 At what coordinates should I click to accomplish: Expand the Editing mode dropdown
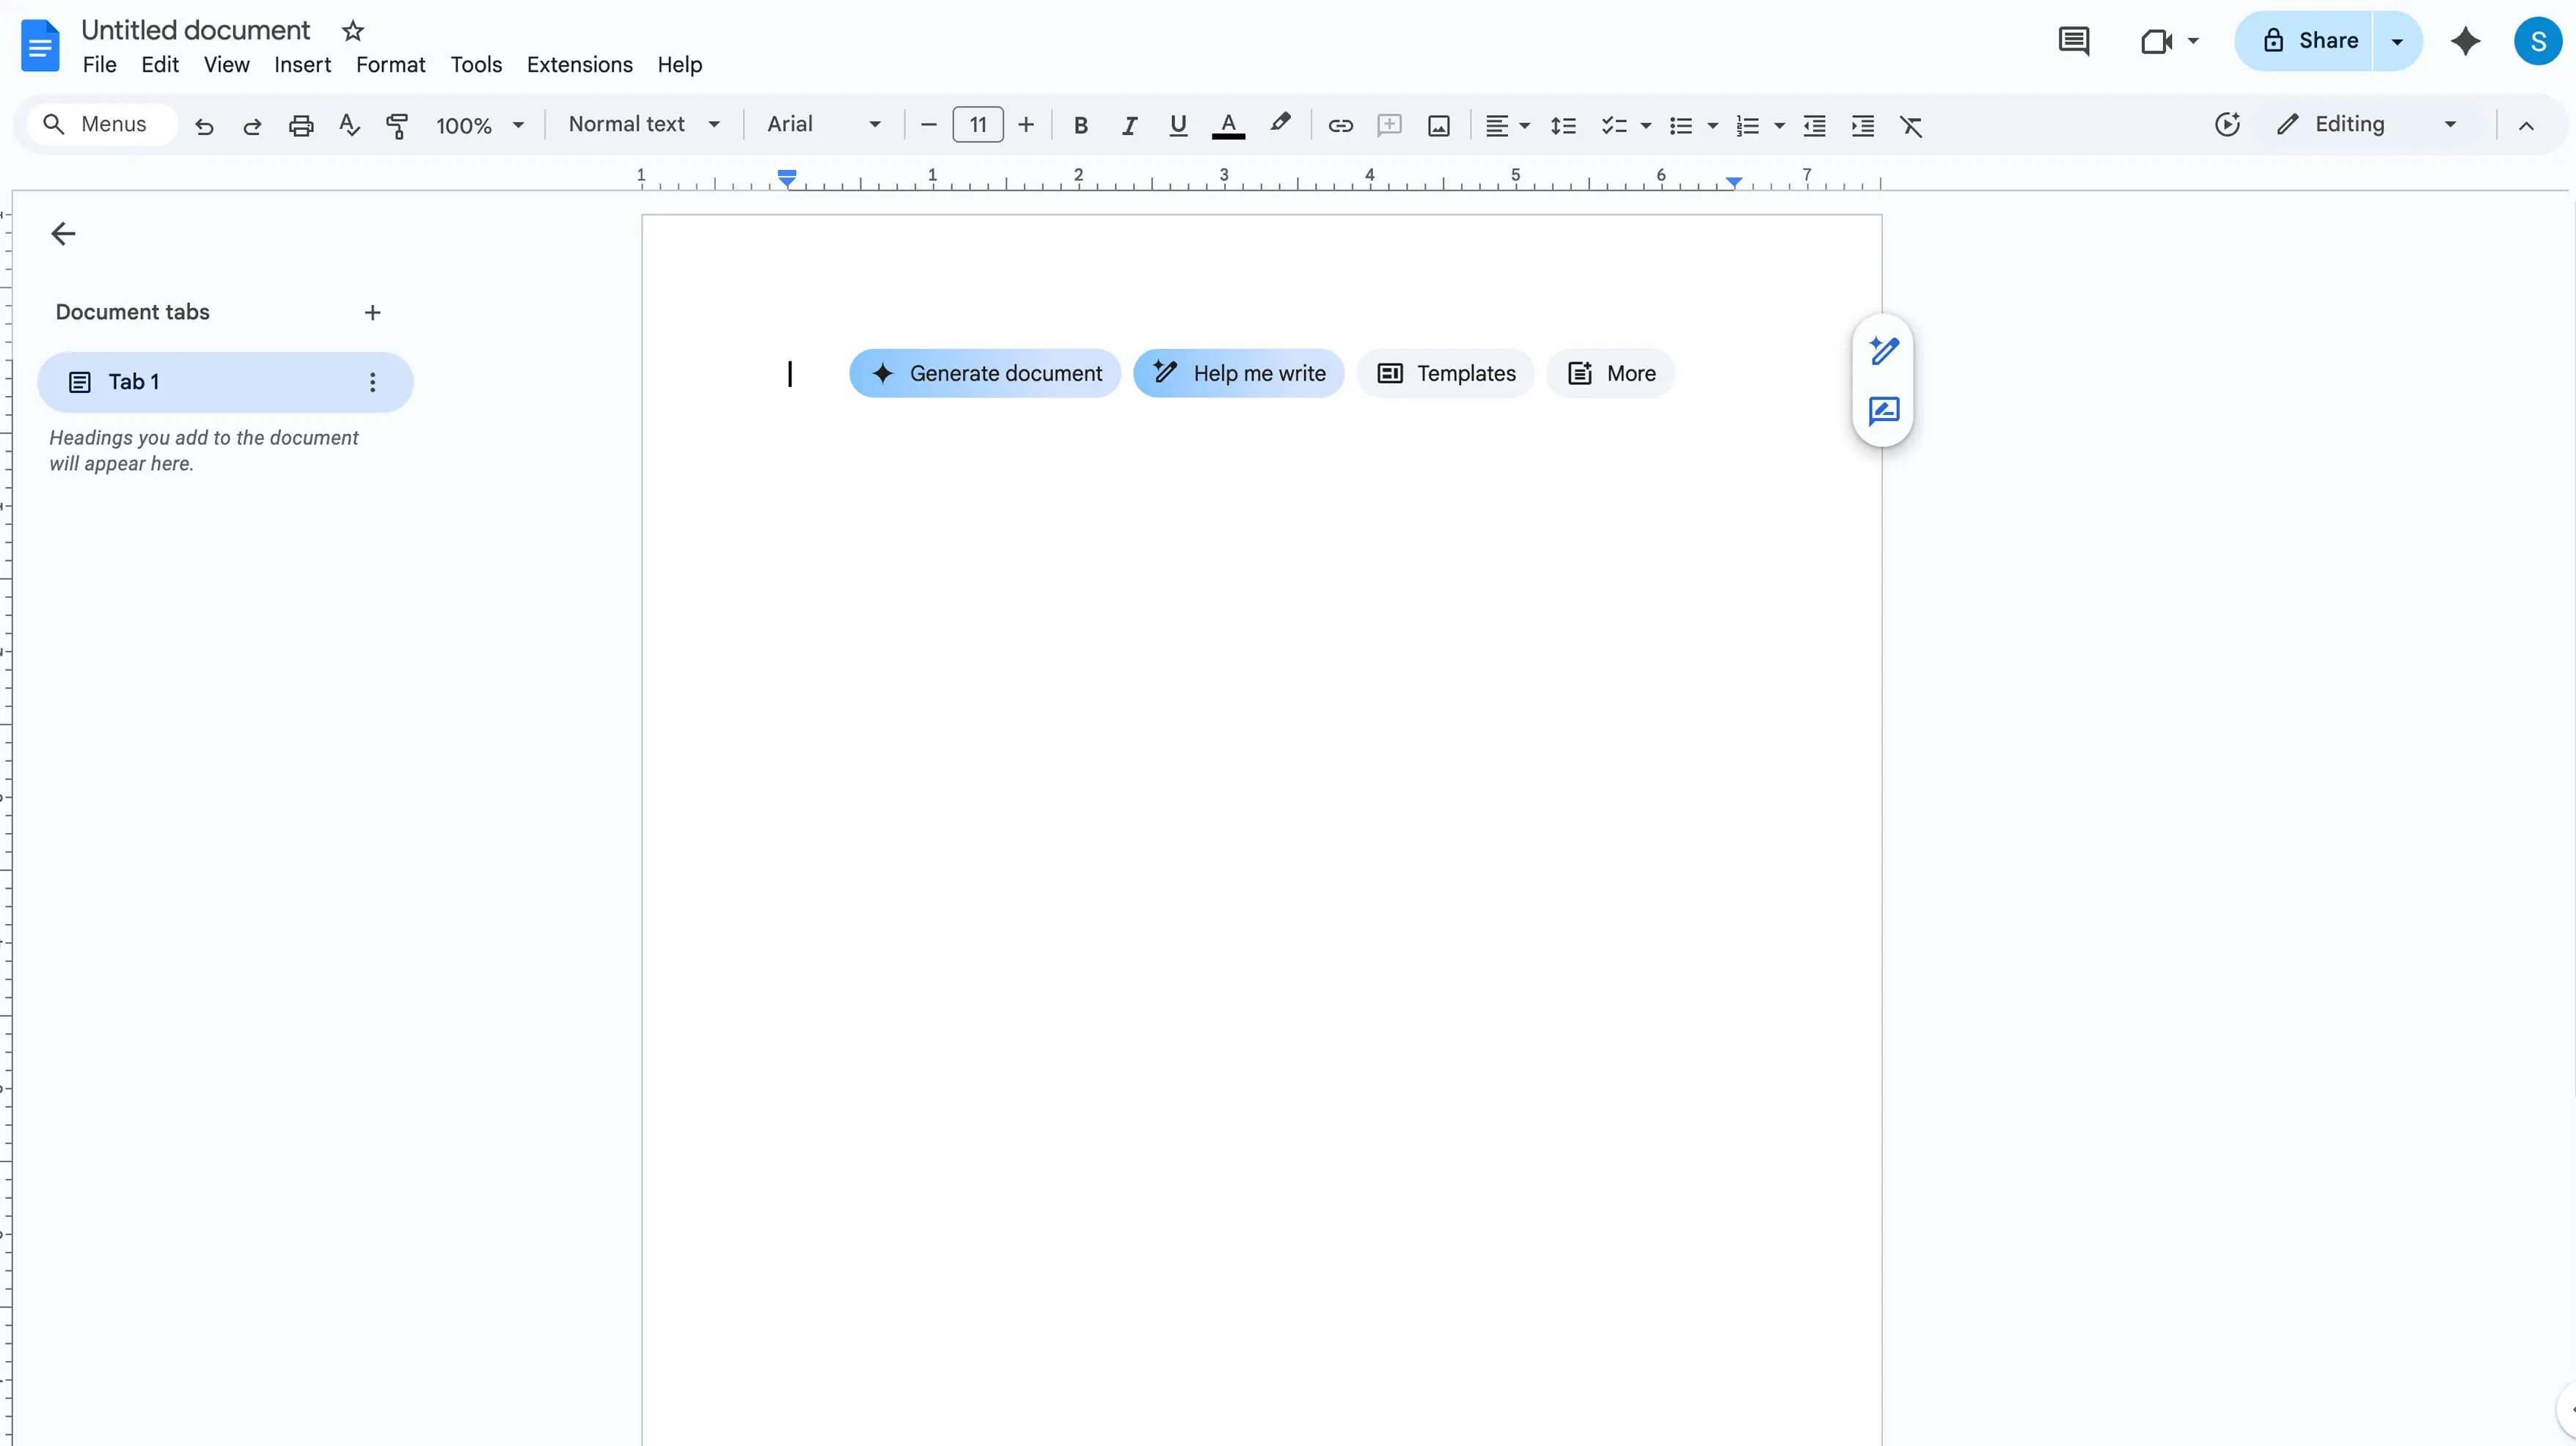tap(2450, 124)
